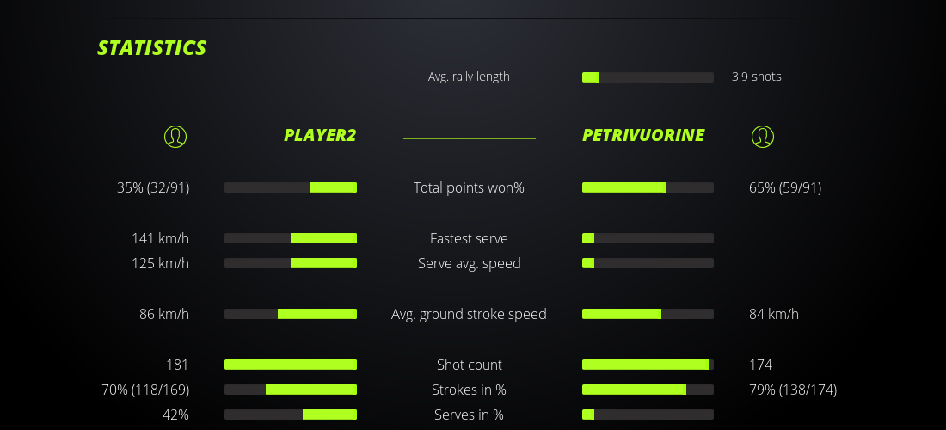Click Petrivuorine's Serve avg. speed bar

coord(648,263)
